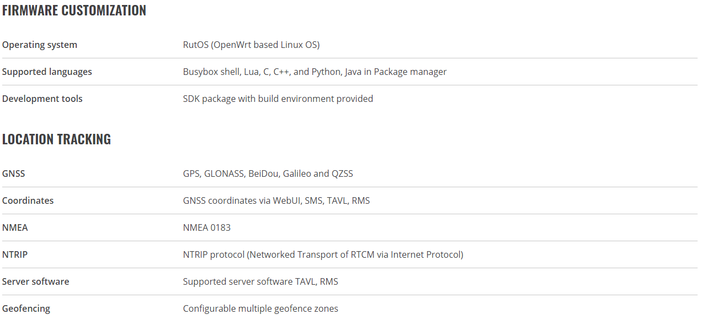Click GNSS coordinates via WebUI text
The height and width of the screenshot is (320, 702).
pyautogui.click(x=276, y=200)
